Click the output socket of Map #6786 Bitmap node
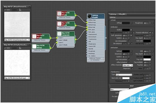The height and width of the screenshot is (103, 156). click(76, 15)
